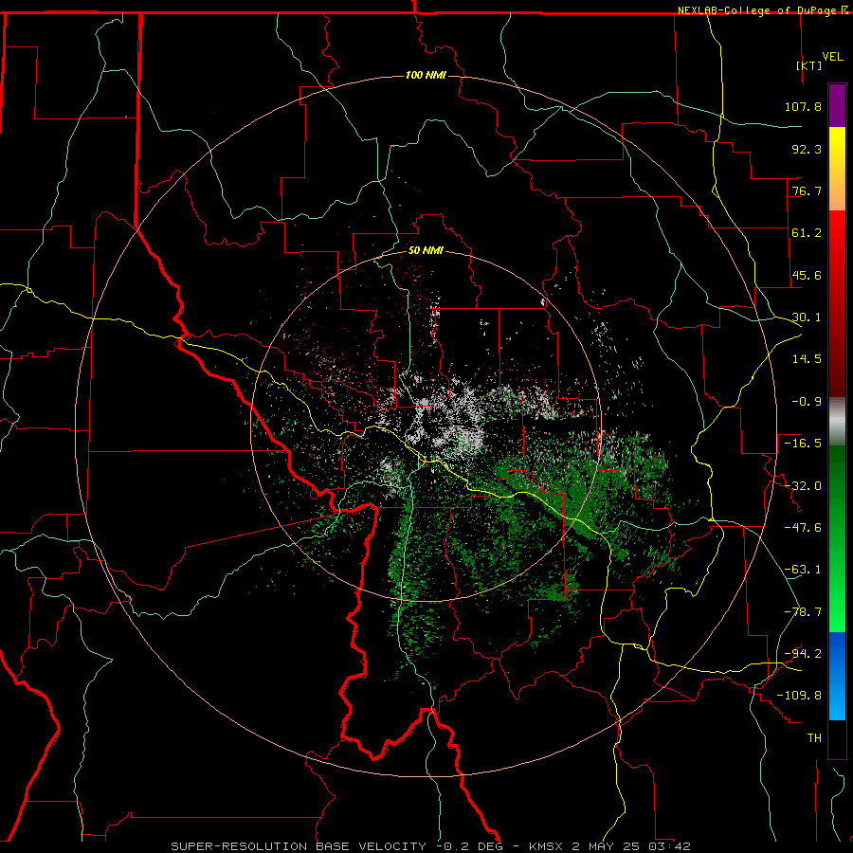Image resolution: width=853 pixels, height=853 pixels.
Task: Click the -78.7 velocity scale value
Action: pyautogui.click(x=803, y=612)
